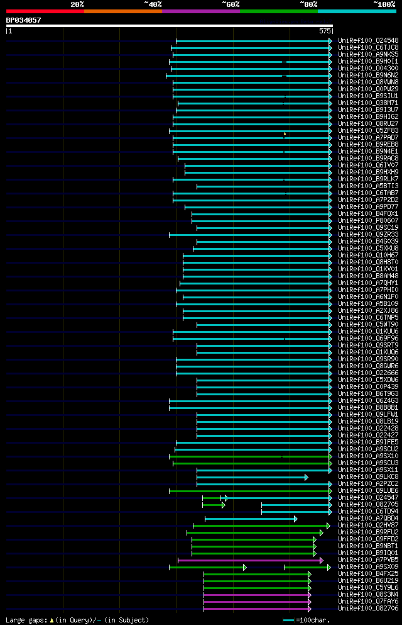
Task: Click the green alignment bar for UniRef100_B9RFU2
Action: (255, 532)
